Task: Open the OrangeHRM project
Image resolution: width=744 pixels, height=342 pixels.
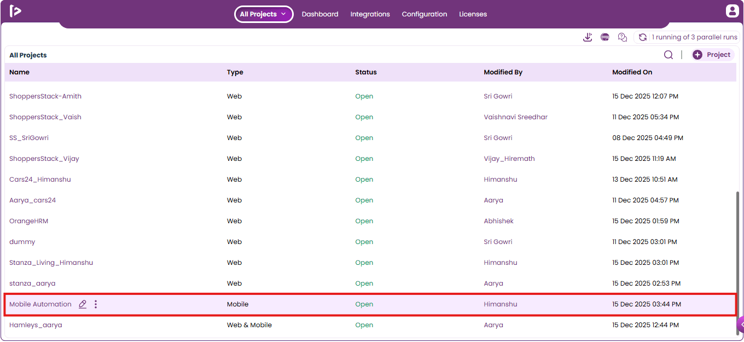Action: 29,221
